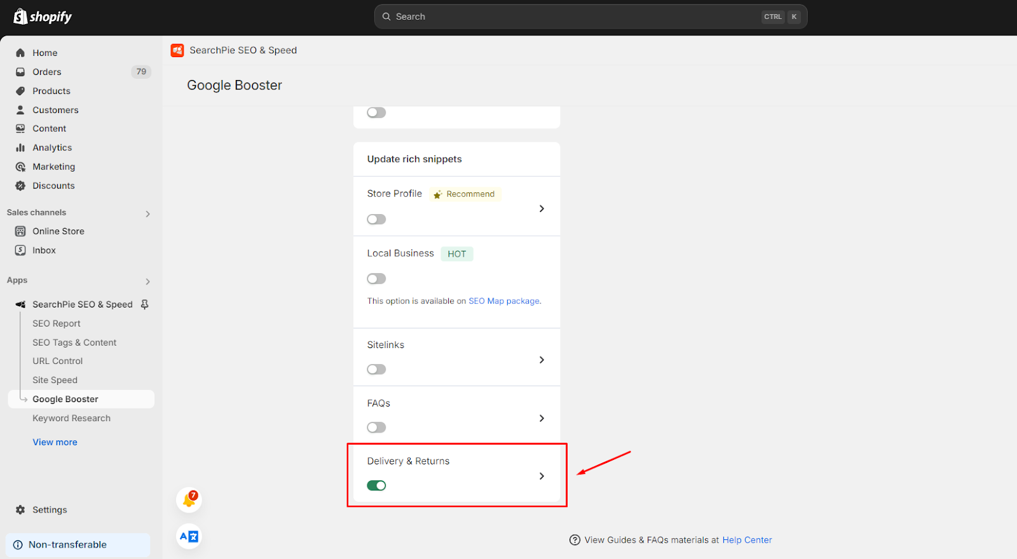This screenshot has width=1017, height=559.
Task: Click the Discounts badge icon
Action: pos(20,185)
